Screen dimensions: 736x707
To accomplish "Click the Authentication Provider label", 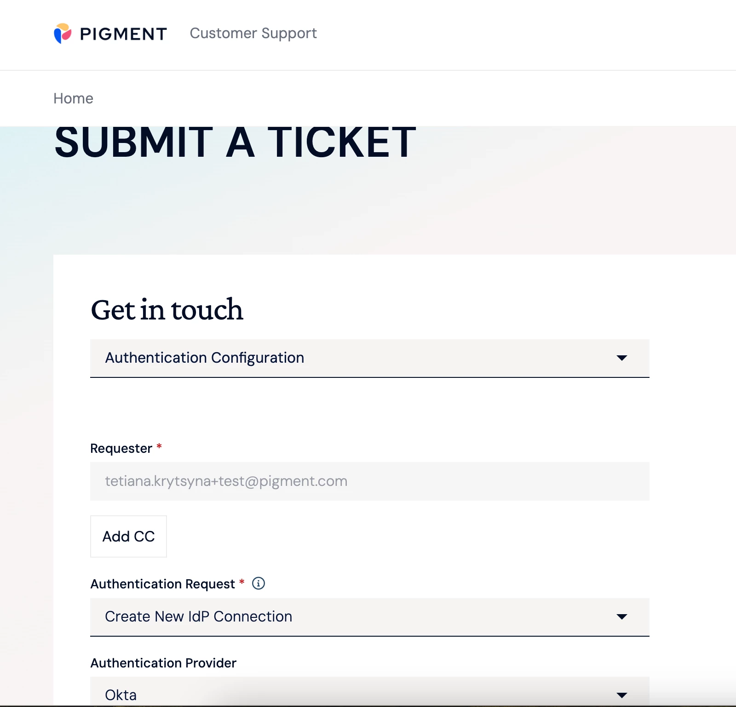I will pyautogui.click(x=163, y=663).
